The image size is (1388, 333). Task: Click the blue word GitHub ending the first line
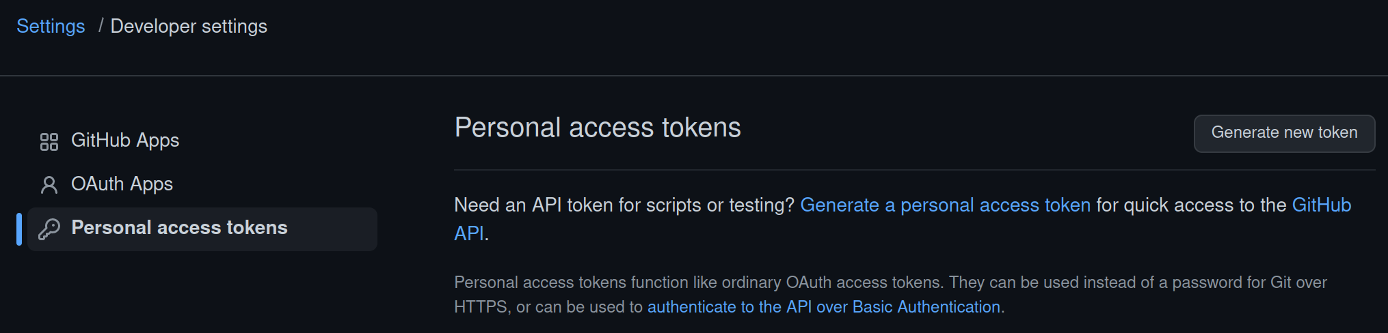1321,205
